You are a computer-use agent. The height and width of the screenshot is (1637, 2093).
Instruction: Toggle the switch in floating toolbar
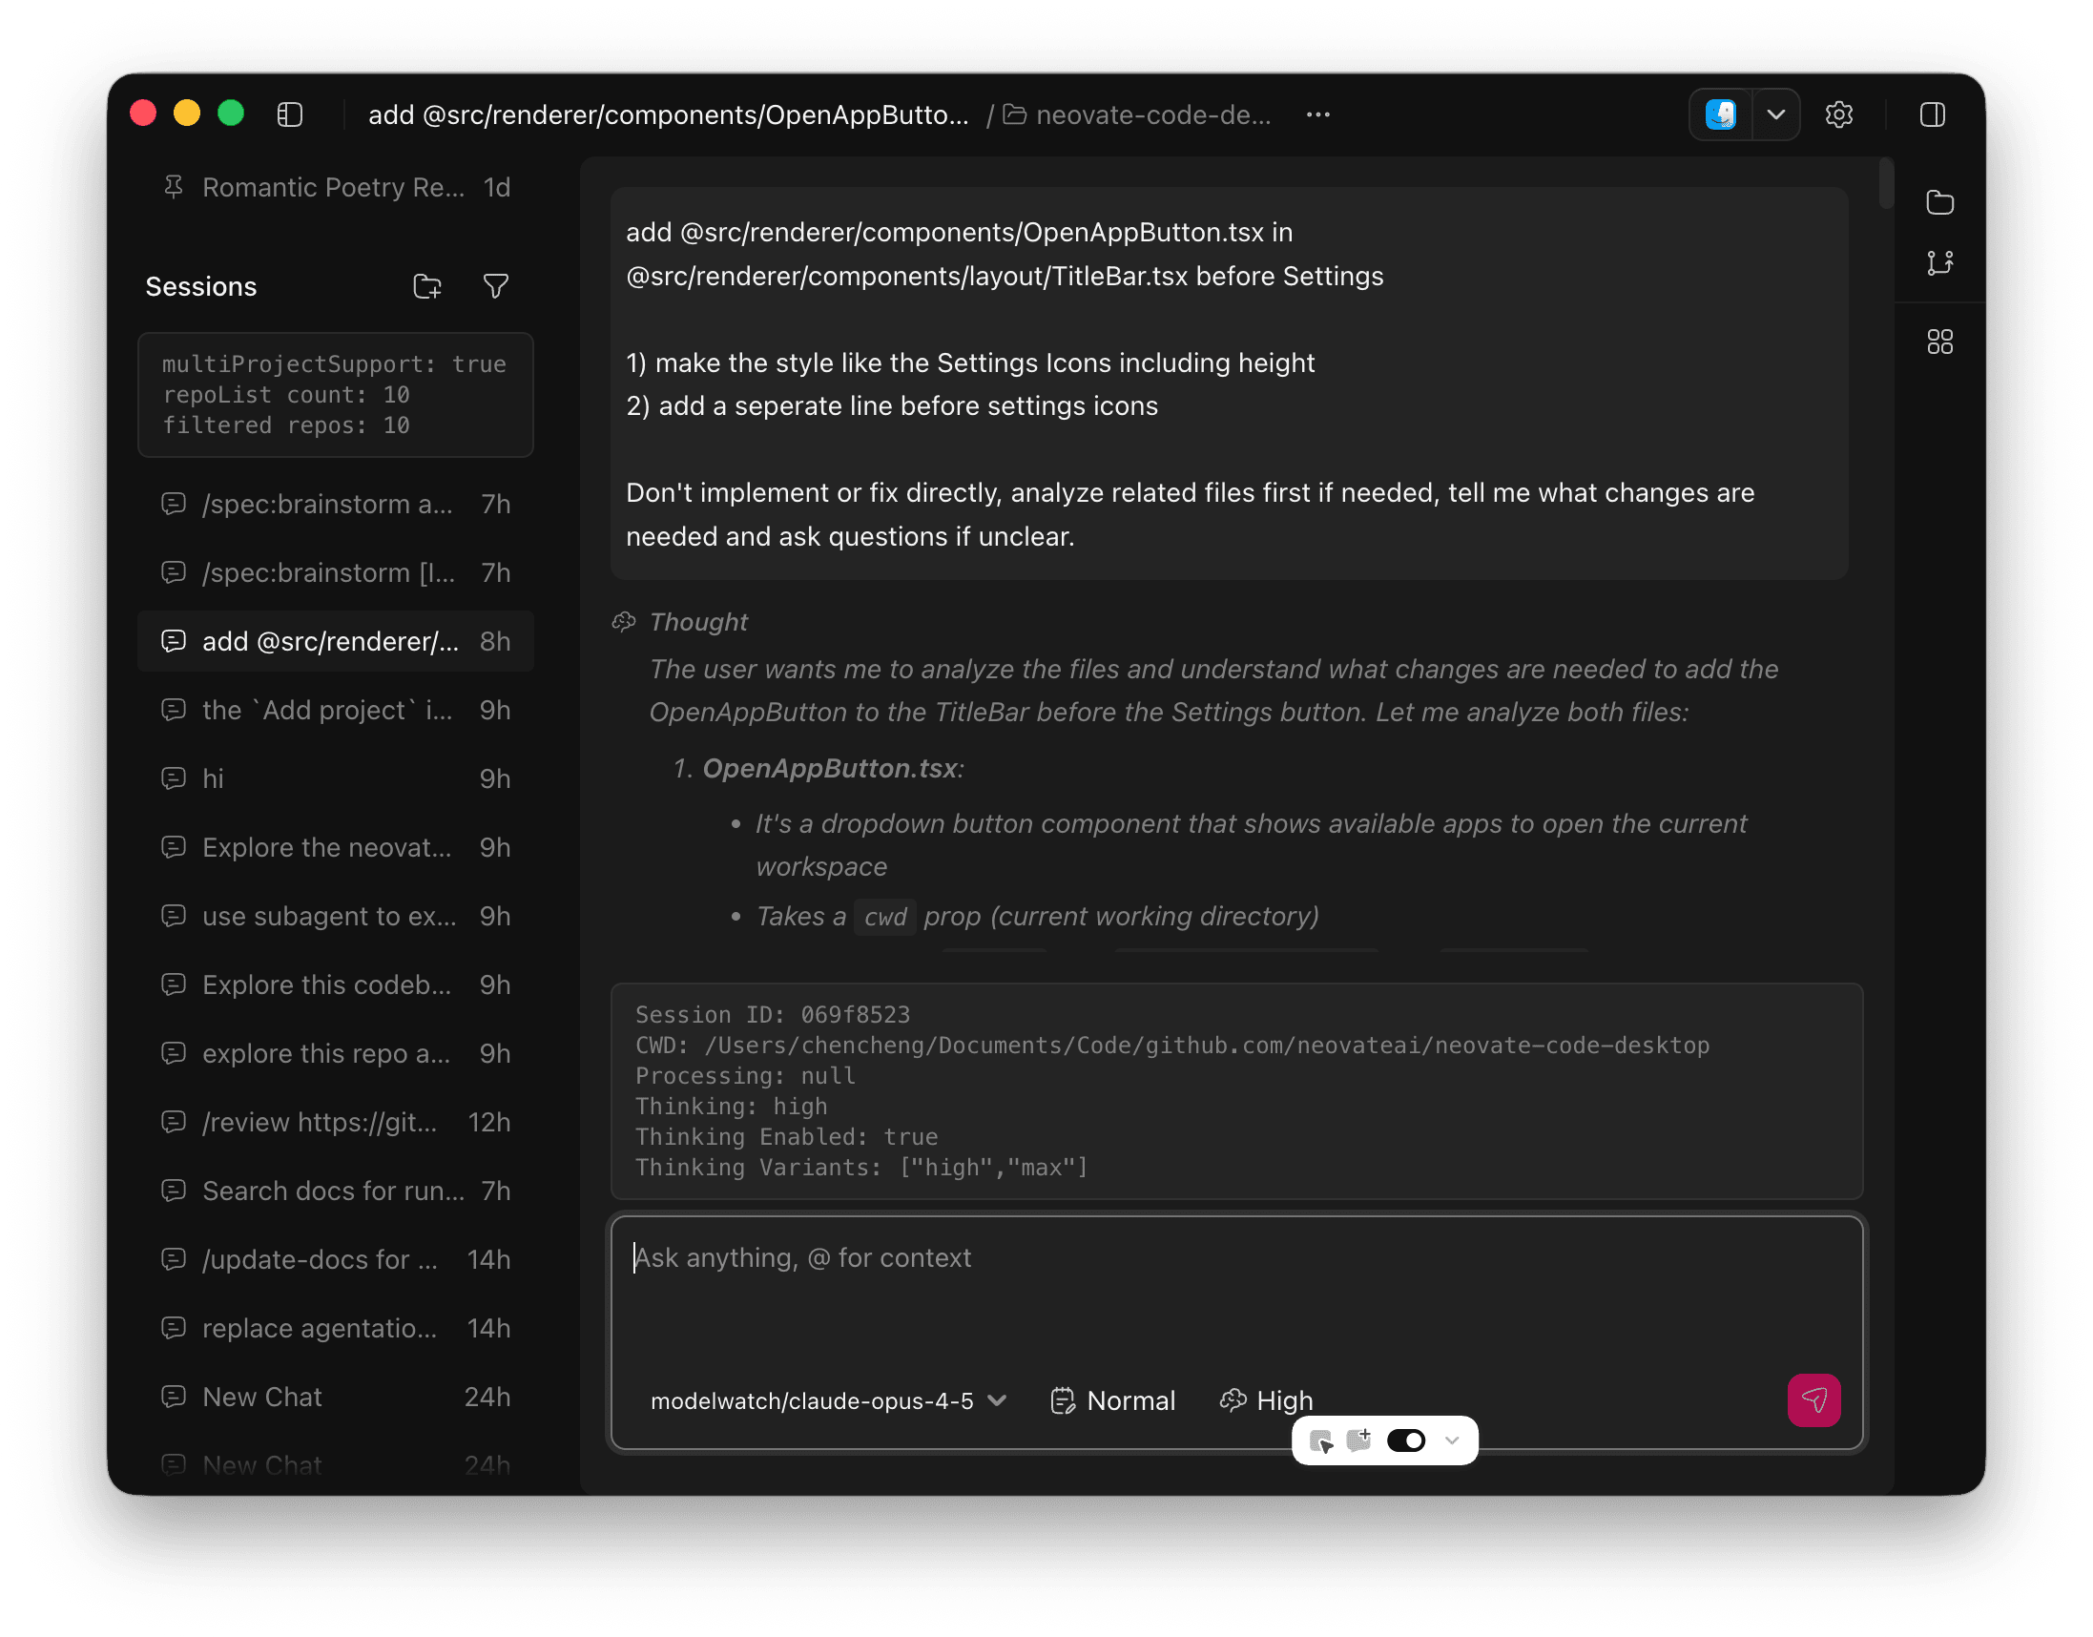pyautogui.click(x=1406, y=1440)
